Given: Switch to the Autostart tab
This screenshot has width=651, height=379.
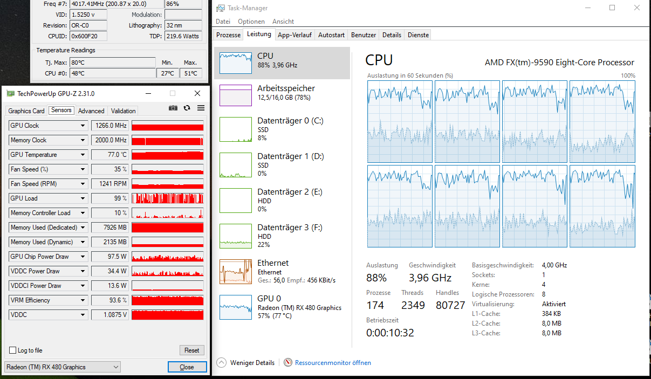Looking at the screenshot, I should pos(331,35).
